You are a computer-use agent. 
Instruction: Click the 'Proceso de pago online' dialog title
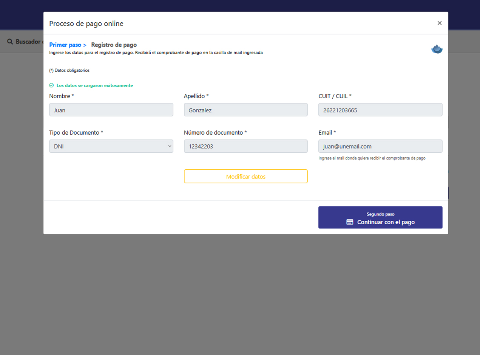click(x=86, y=23)
